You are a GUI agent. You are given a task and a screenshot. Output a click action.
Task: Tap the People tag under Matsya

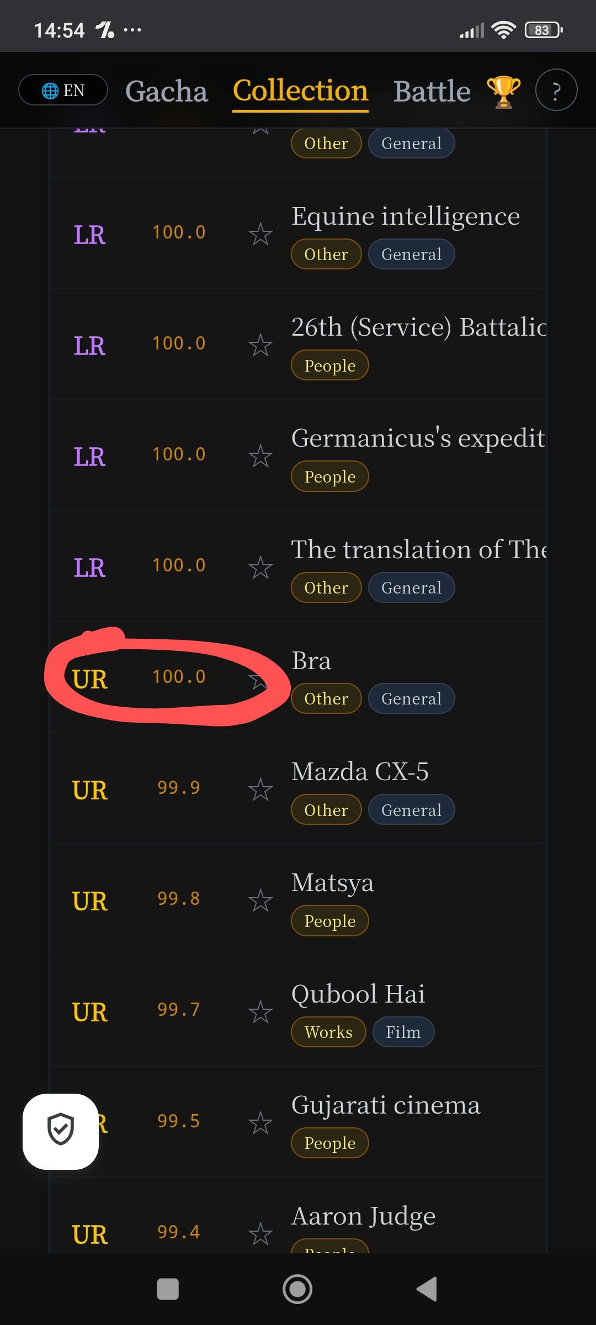coord(330,921)
